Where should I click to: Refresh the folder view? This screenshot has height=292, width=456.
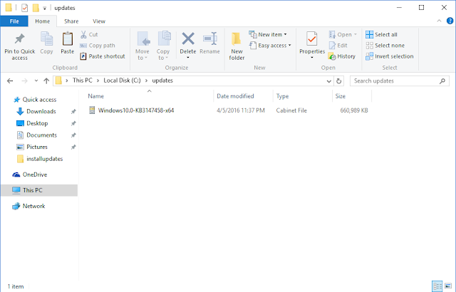click(339, 81)
